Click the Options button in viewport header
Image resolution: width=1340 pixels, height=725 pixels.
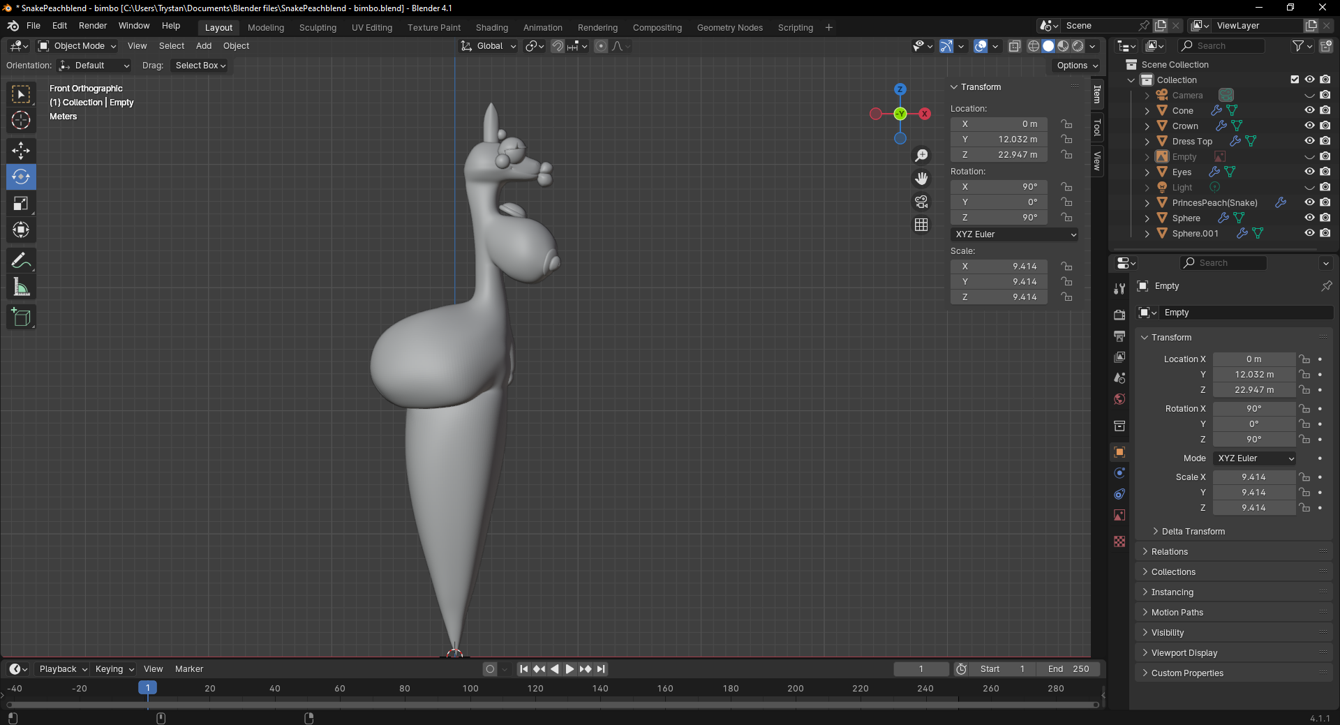pos(1077,66)
